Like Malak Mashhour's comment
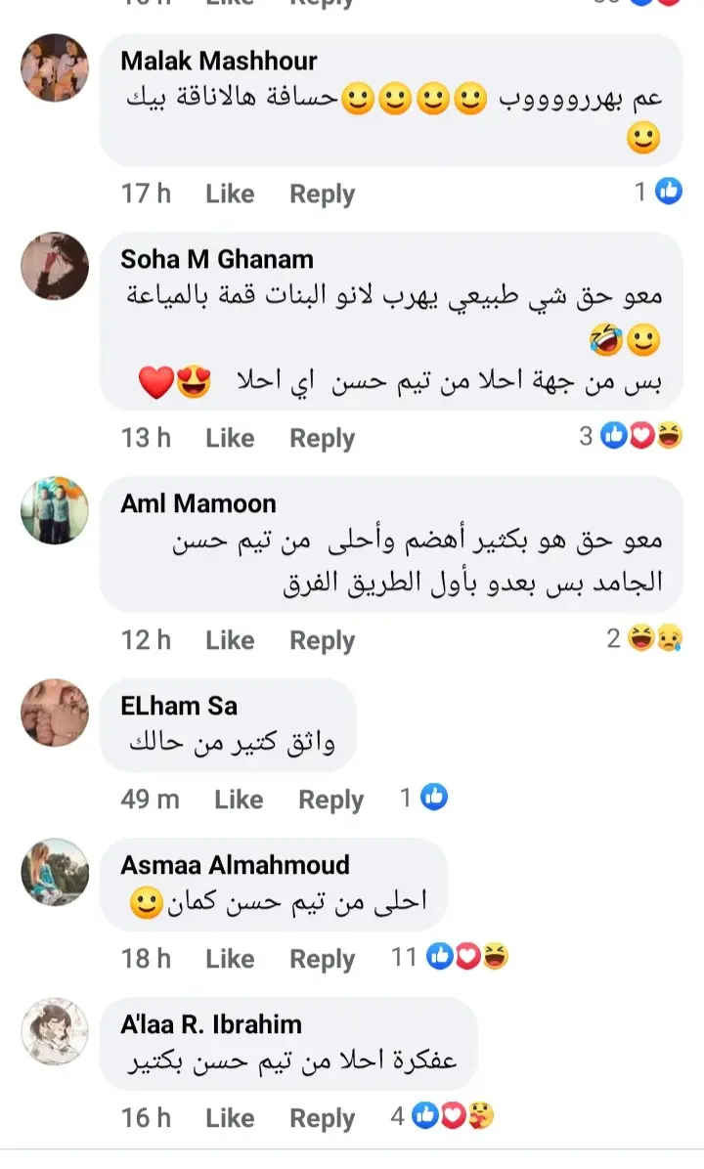The image size is (704, 1169). click(230, 194)
